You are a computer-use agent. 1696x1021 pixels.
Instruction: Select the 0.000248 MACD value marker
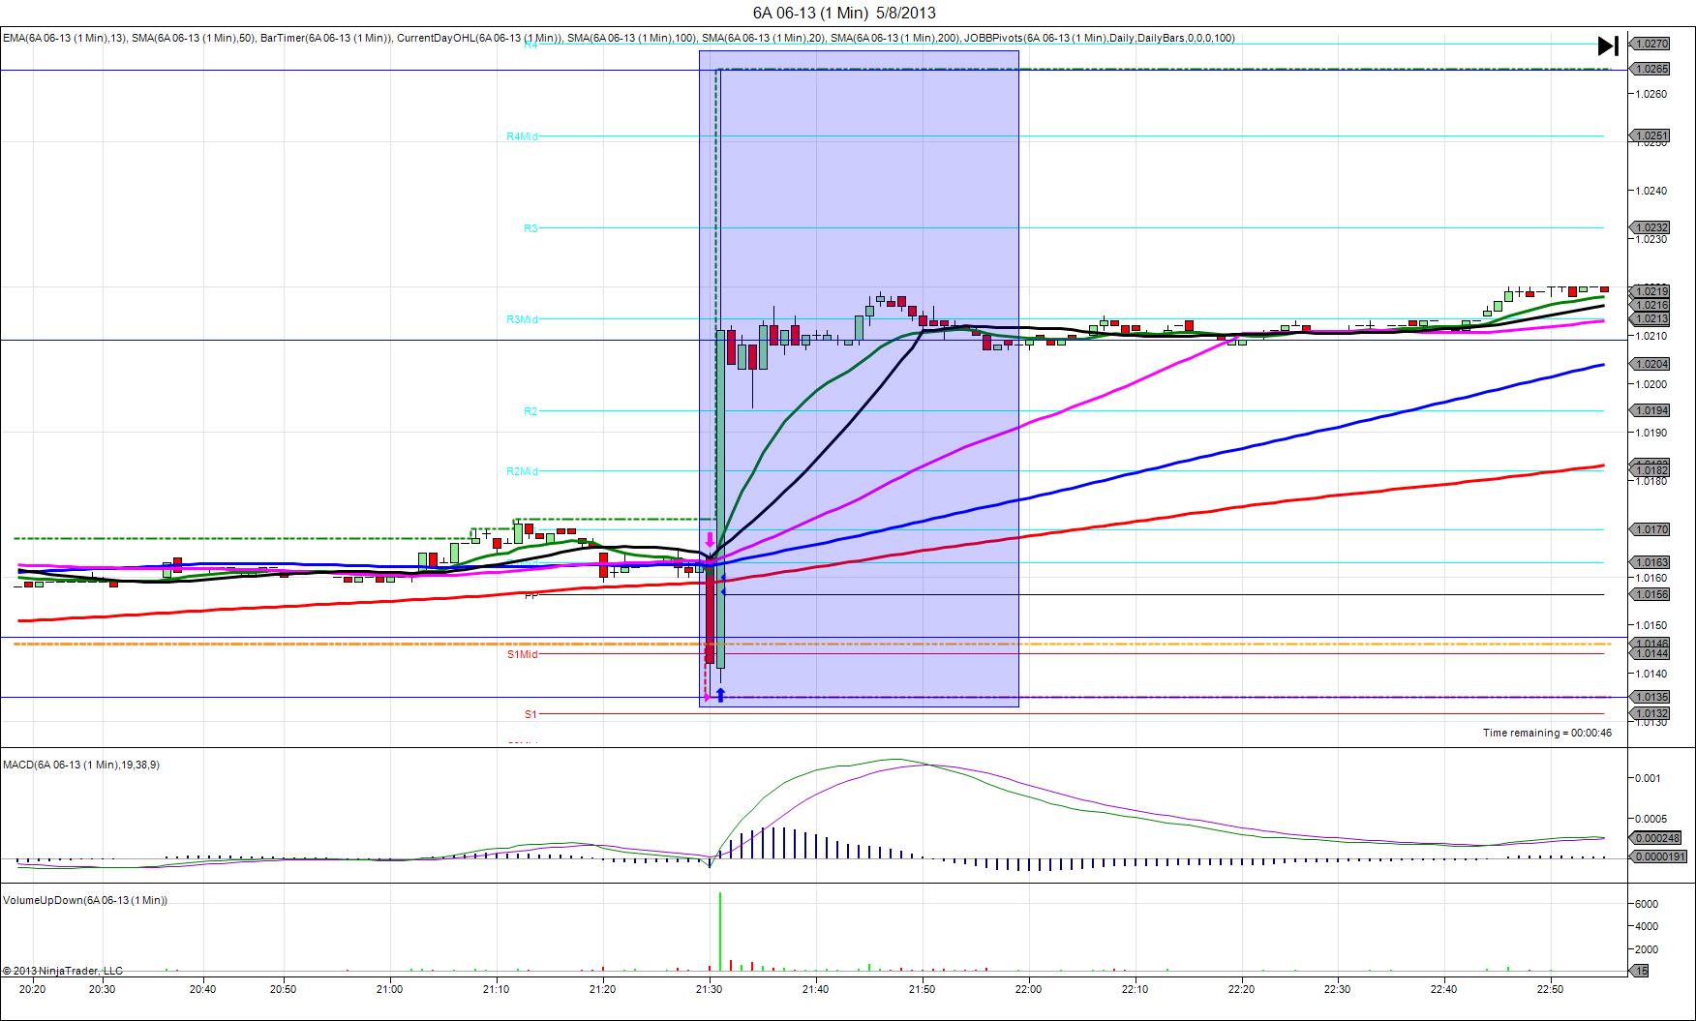(1659, 838)
